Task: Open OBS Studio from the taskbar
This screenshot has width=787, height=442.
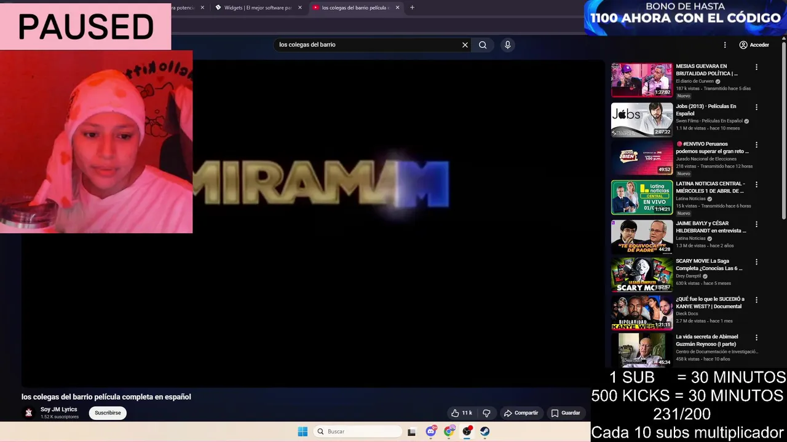Action: (x=467, y=432)
